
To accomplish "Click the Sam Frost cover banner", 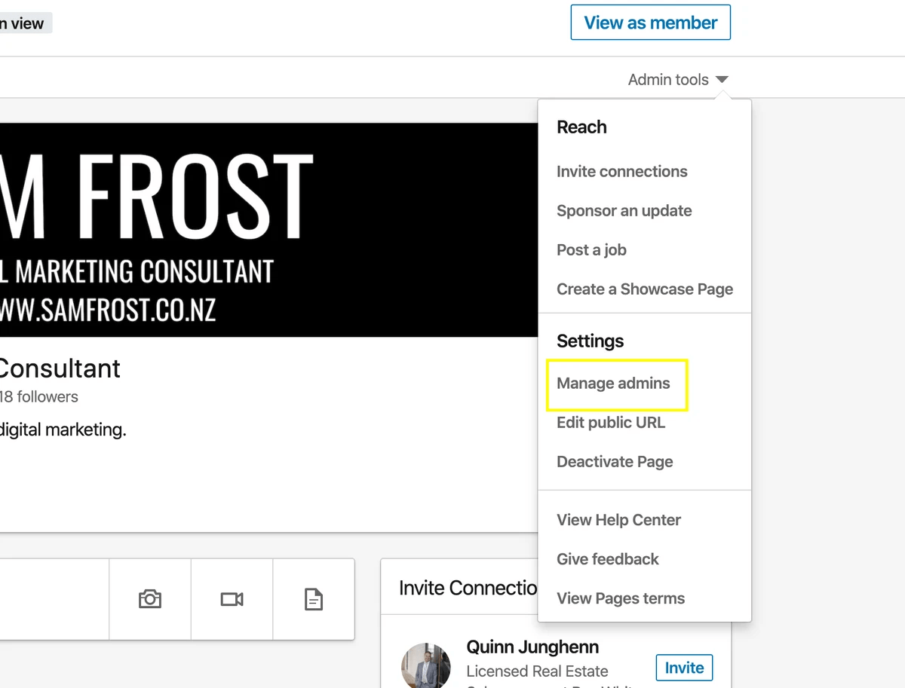I will point(268,230).
